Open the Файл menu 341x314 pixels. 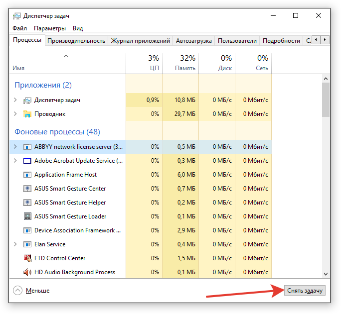pos(19,28)
